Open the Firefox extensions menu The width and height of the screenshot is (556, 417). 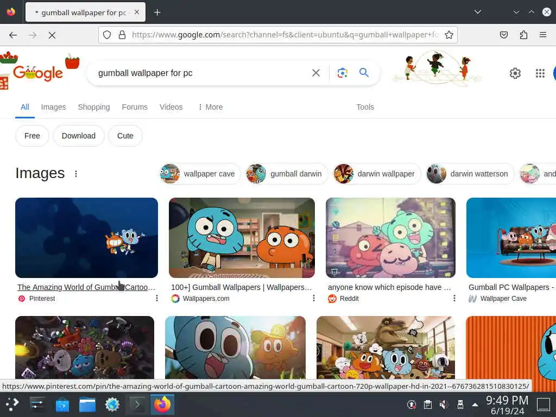523,35
